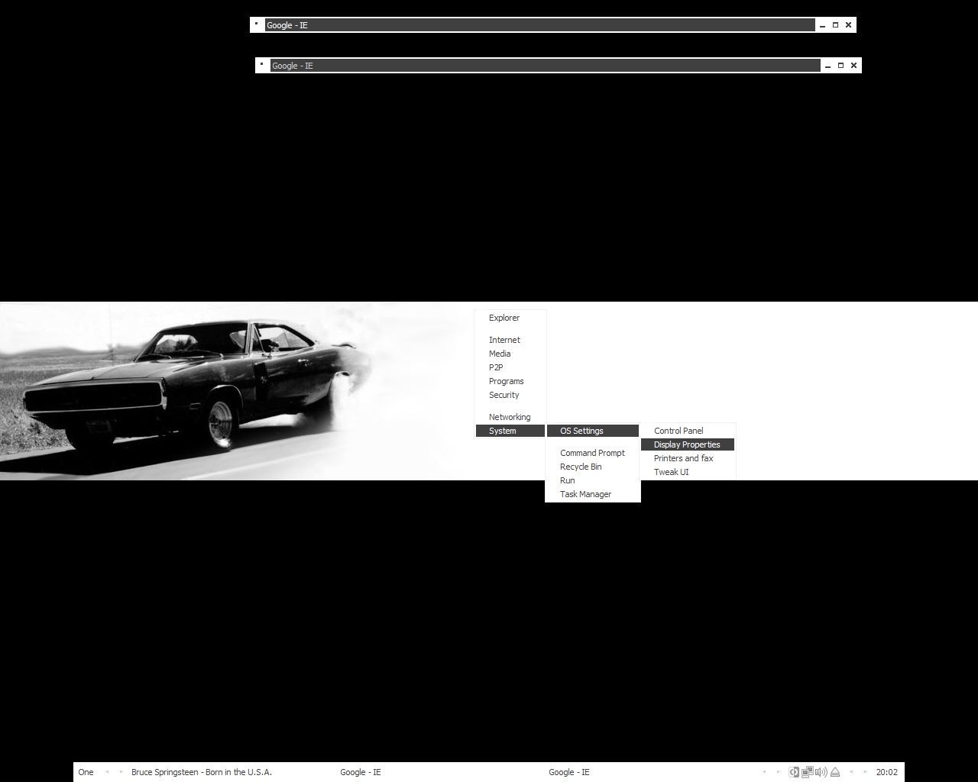Viewport: 978px width, 782px height.
Task: Click the left arrow next to One
Action: (x=107, y=772)
